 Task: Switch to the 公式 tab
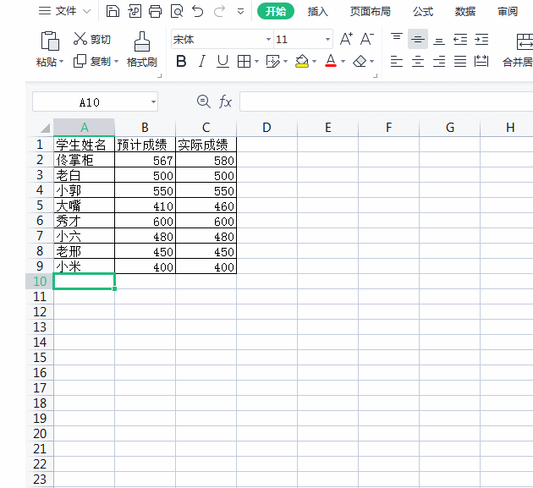(x=423, y=12)
